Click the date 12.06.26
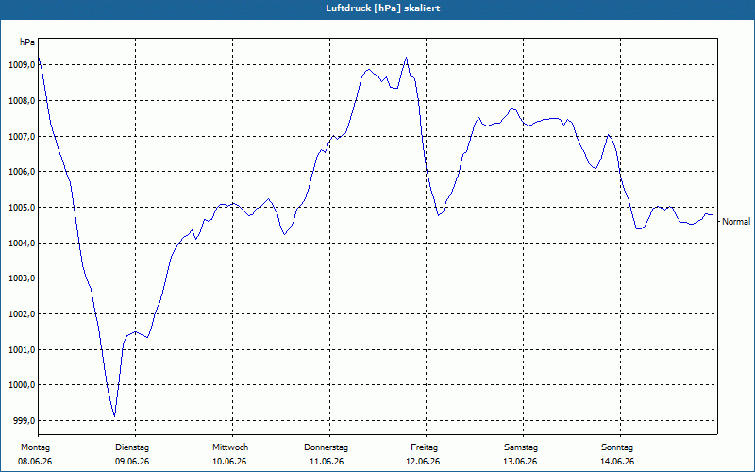The image size is (755, 472). [423, 462]
